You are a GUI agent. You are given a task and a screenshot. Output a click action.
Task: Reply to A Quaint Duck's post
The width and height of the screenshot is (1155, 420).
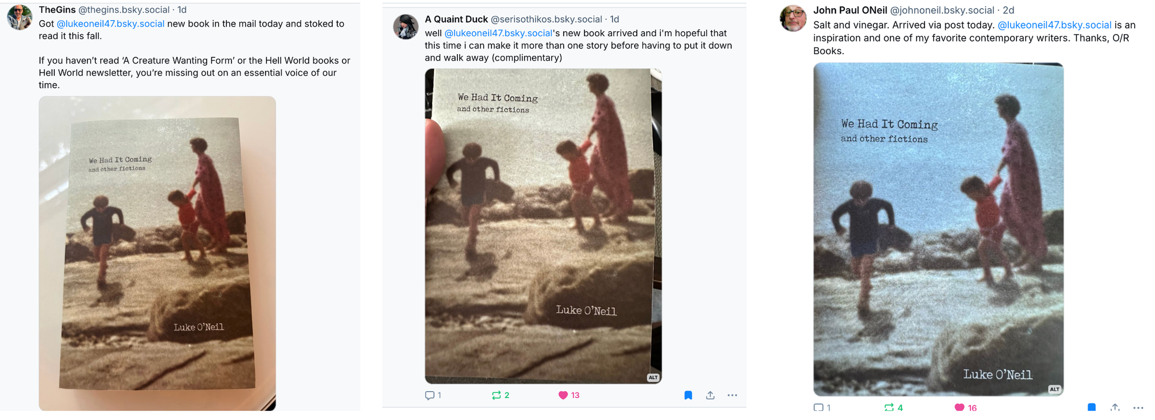(430, 395)
